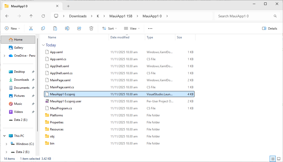Close the MauiApp1 0 tab
Screen dimensions: 283x162
pyautogui.click(x=57, y=6)
